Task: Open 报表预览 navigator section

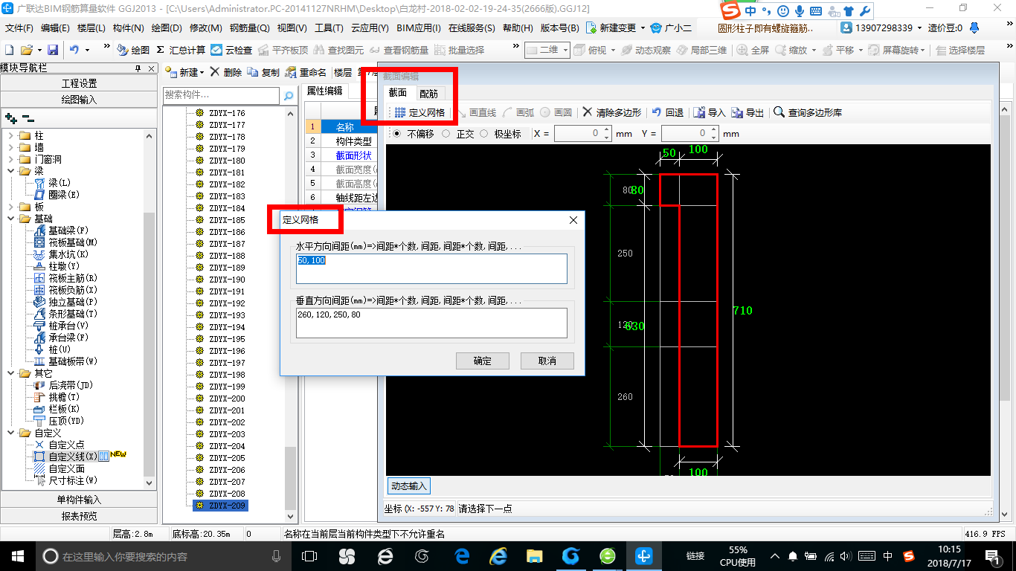Action: (79, 516)
